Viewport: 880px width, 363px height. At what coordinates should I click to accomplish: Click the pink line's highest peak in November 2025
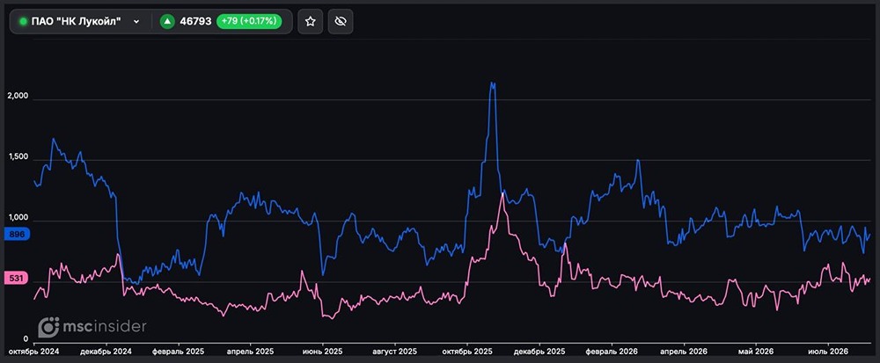[502, 192]
